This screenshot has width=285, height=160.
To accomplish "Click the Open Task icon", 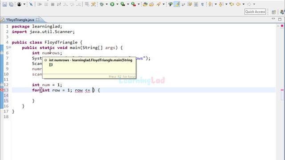I will coord(170,4).
